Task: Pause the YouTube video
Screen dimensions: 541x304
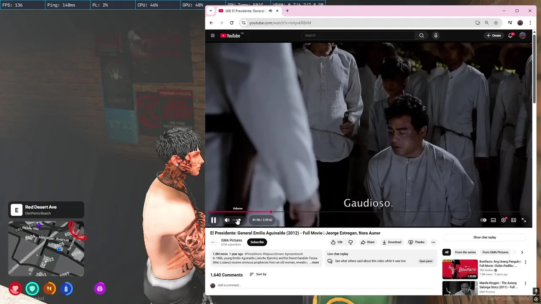Action: tap(213, 220)
